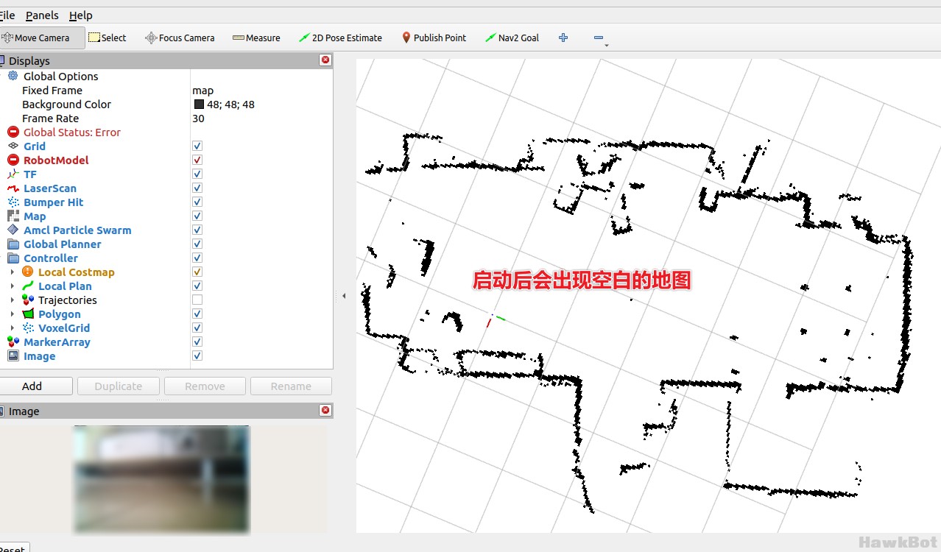
Task: Click the blue plus add-tool icon
Action: (x=563, y=38)
